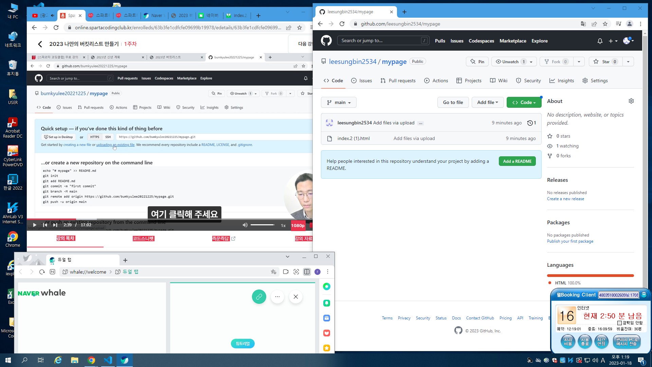Open the Add file dropdown
Image resolution: width=652 pixels, height=367 pixels.
coord(488,102)
